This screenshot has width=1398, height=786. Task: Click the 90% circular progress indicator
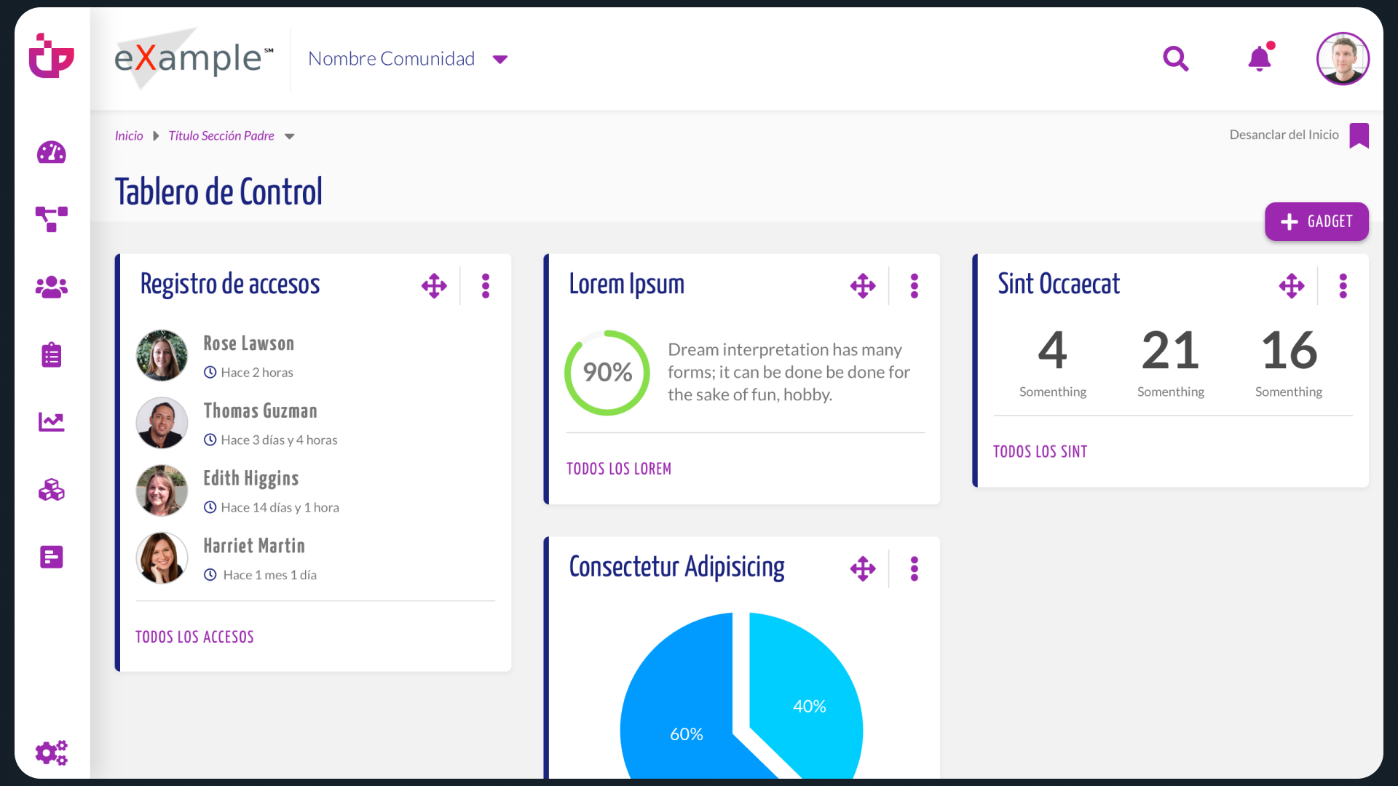click(x=607, y=373)
